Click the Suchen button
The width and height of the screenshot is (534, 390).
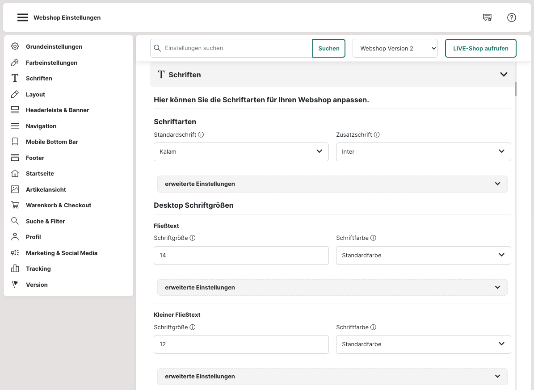(329, 48)
